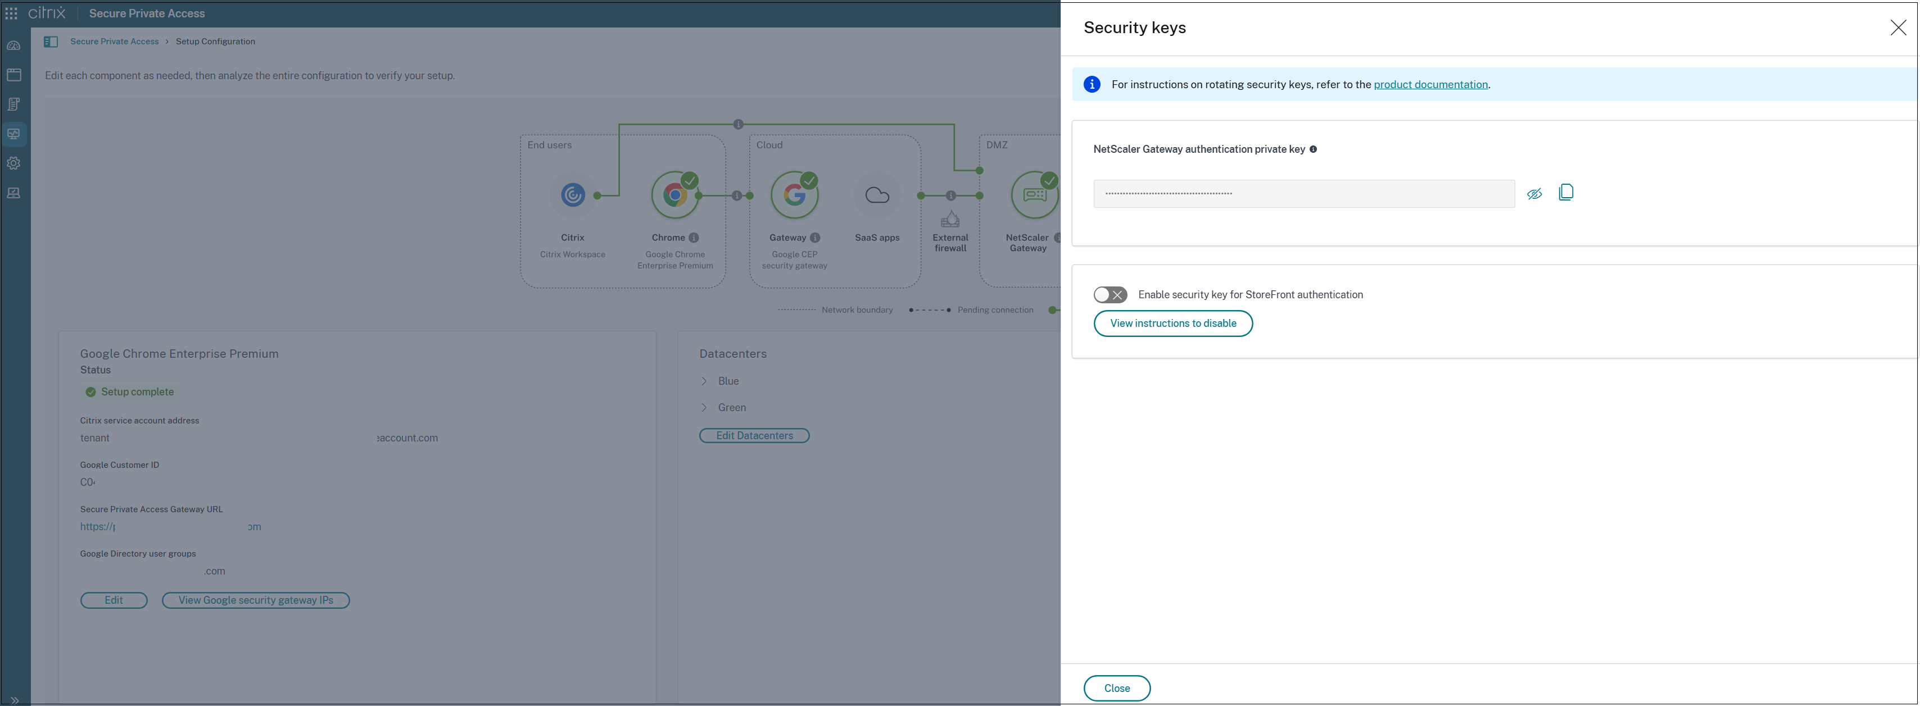Image resolution: width=1920 pixels, height=706 pixels.
Task: Click the private key input field
Action: point(1303,194)
